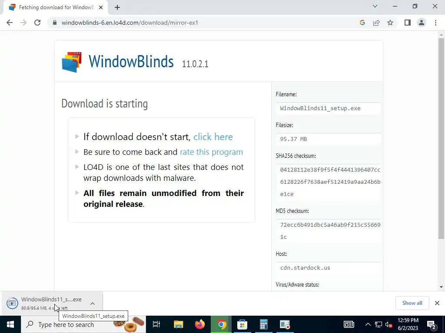
Task: Open the browser side panel icon
Action: [x=408, y=23]
